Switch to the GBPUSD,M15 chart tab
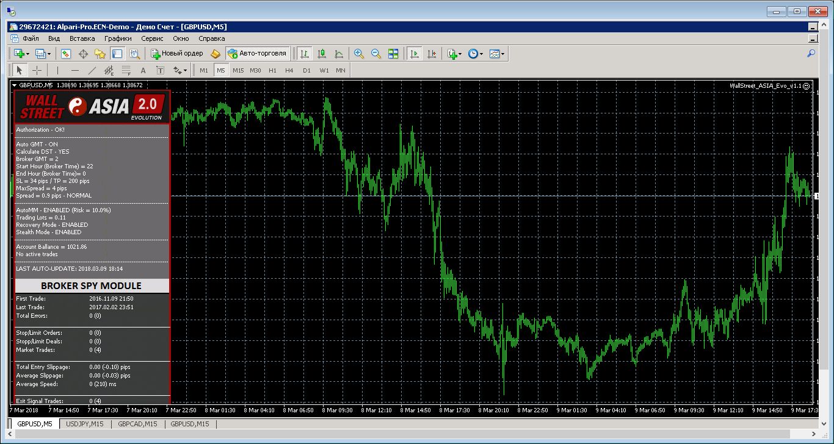This screenshot has width=834, height=444. pyautogui.click(x=190, y=424)
